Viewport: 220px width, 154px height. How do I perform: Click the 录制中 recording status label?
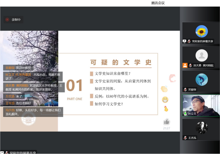(x=16, y=20)
